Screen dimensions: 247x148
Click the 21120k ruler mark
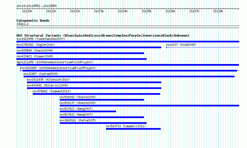(x=27, y=11)
